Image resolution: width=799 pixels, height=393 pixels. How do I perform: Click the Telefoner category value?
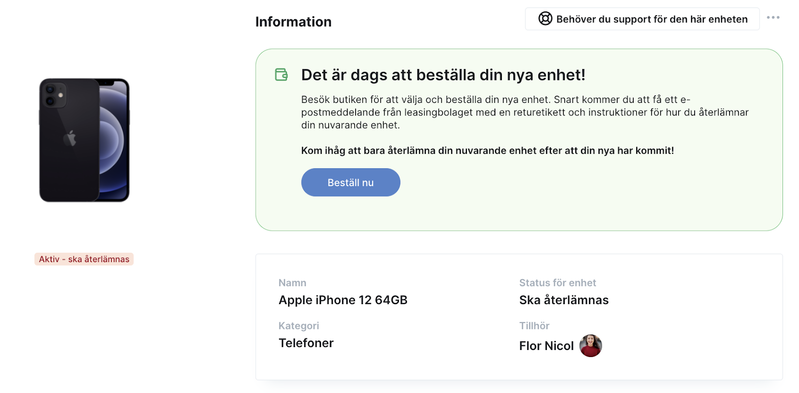[x=306, y=343]
